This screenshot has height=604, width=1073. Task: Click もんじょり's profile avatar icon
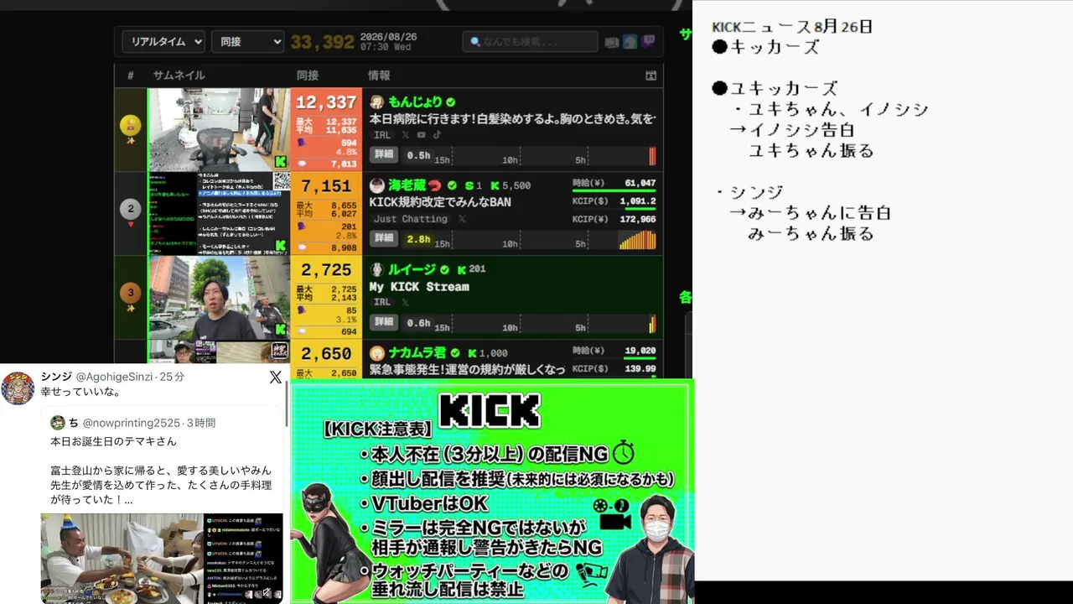pos(377,102)
